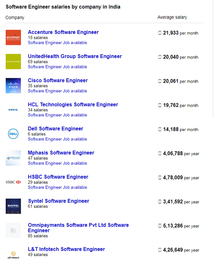
Task: Click the HCL logo image
Action: [13, 110]
